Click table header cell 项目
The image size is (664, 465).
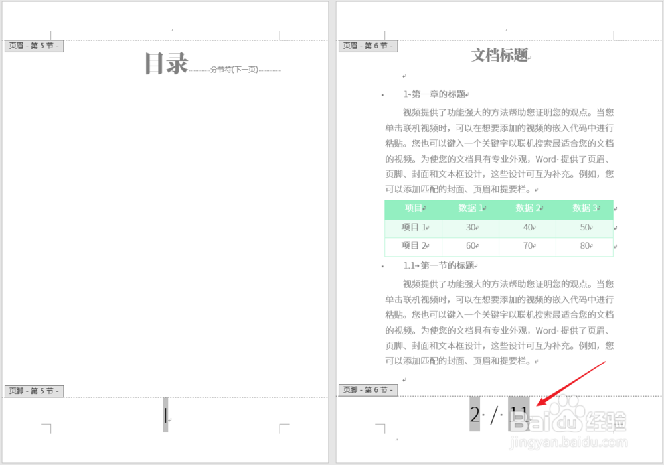(413, 210)
